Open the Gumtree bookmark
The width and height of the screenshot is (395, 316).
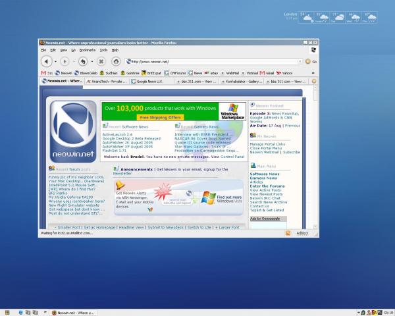(130, 73)
